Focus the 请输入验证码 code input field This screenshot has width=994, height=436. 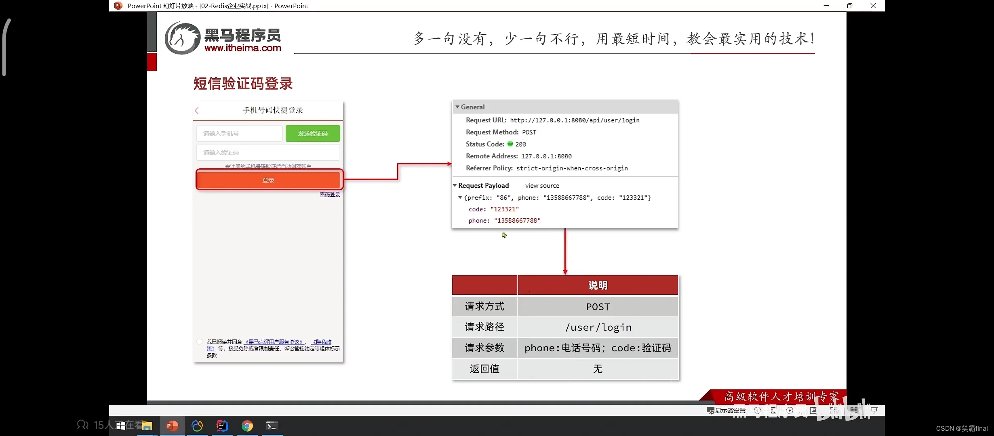268,152
